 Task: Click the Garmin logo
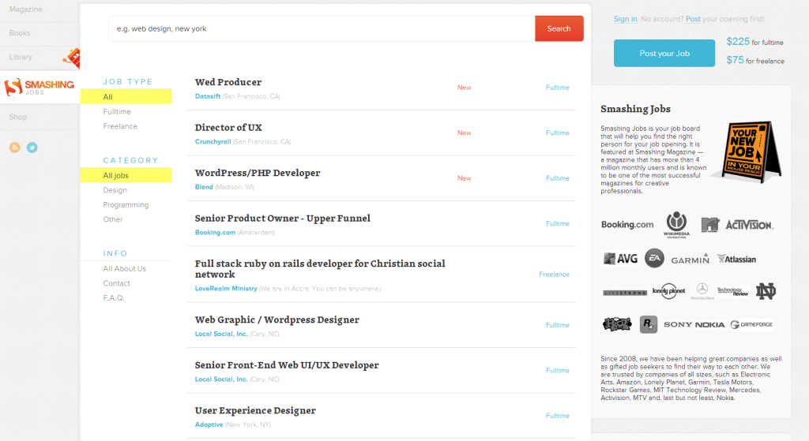690,260
